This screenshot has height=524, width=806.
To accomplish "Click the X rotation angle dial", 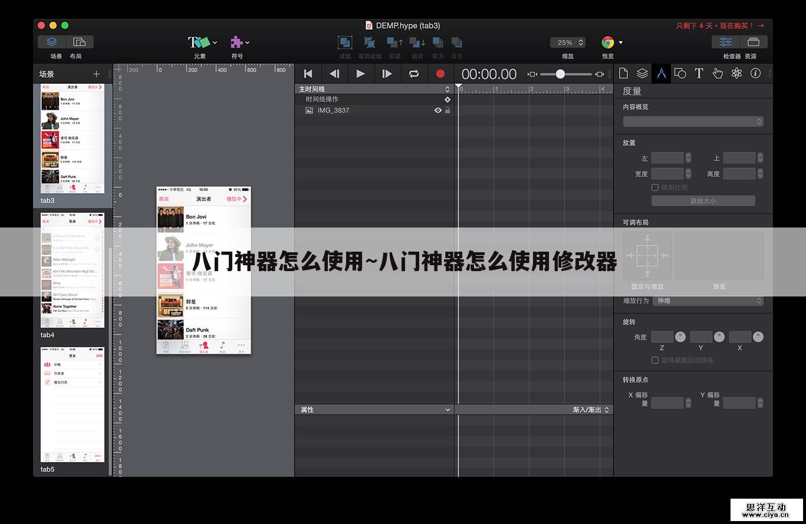I will click(758, 337).
